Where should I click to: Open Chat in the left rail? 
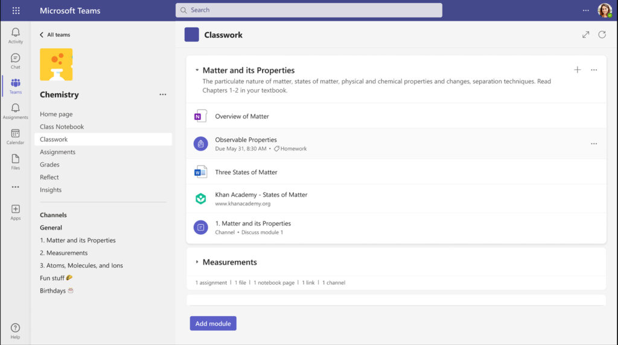(16, 60)
